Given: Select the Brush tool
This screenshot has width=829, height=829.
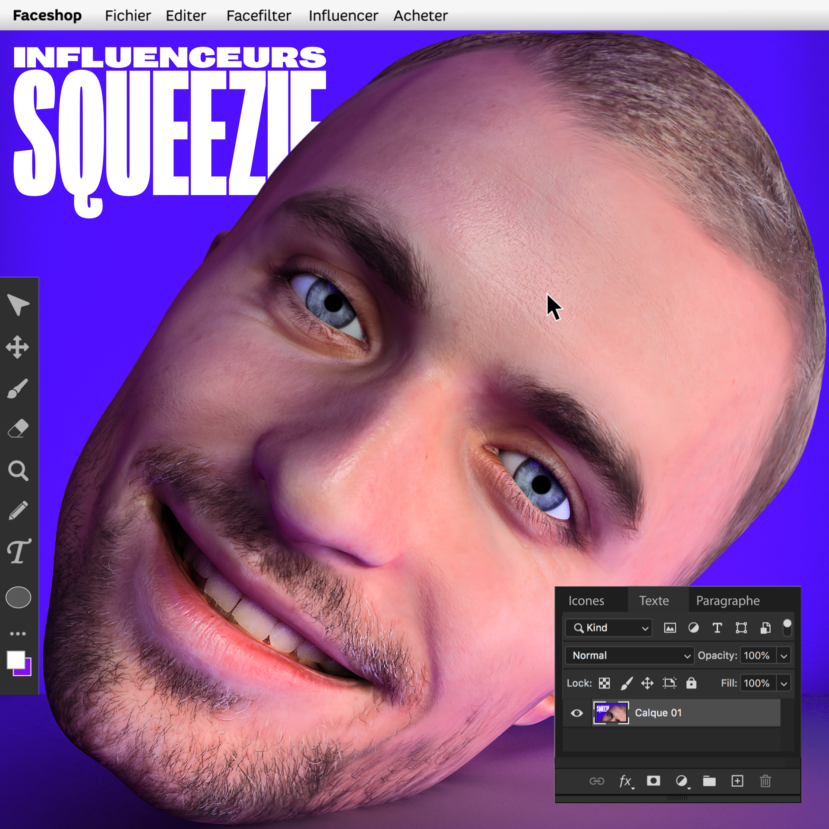Looking at the screenshot, I should point(17,389).
